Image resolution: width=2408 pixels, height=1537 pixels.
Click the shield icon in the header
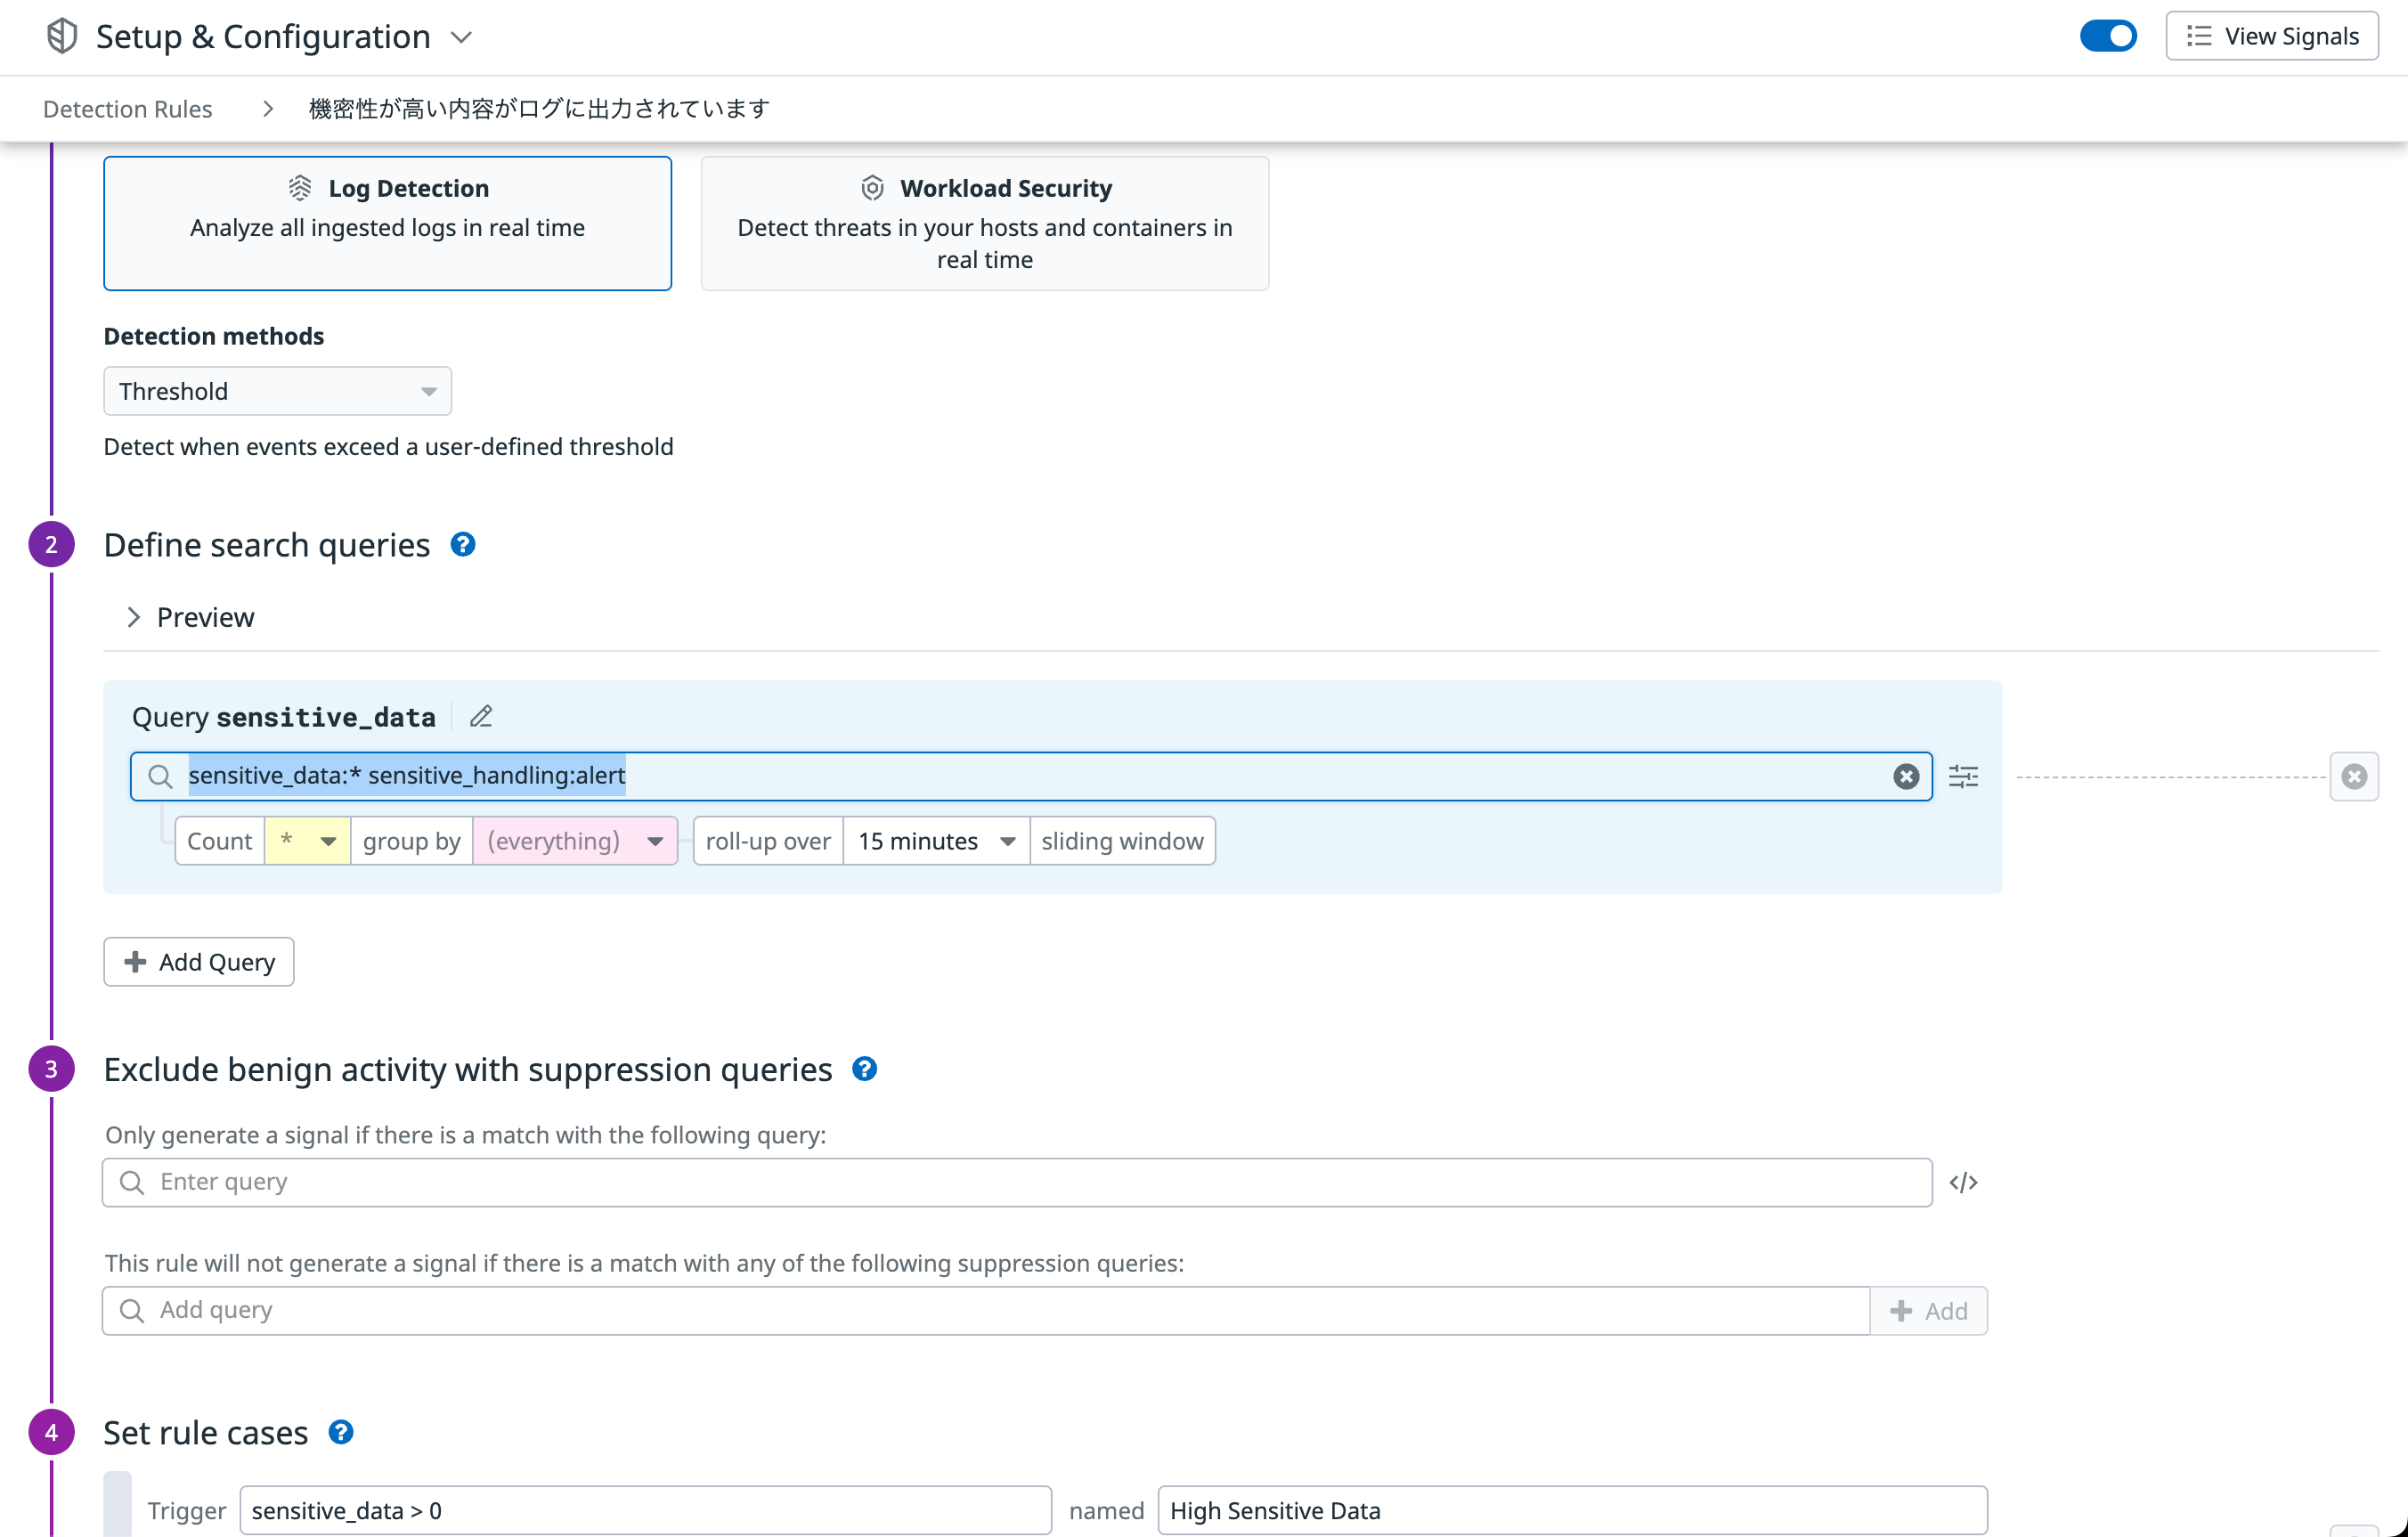(x=62, y=36)
